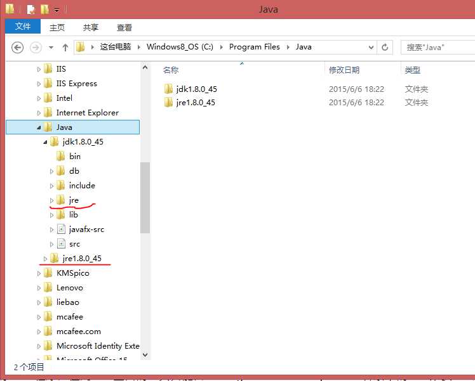
Task: Sort by 类型 column header
Action: click(x=412, y=70)
